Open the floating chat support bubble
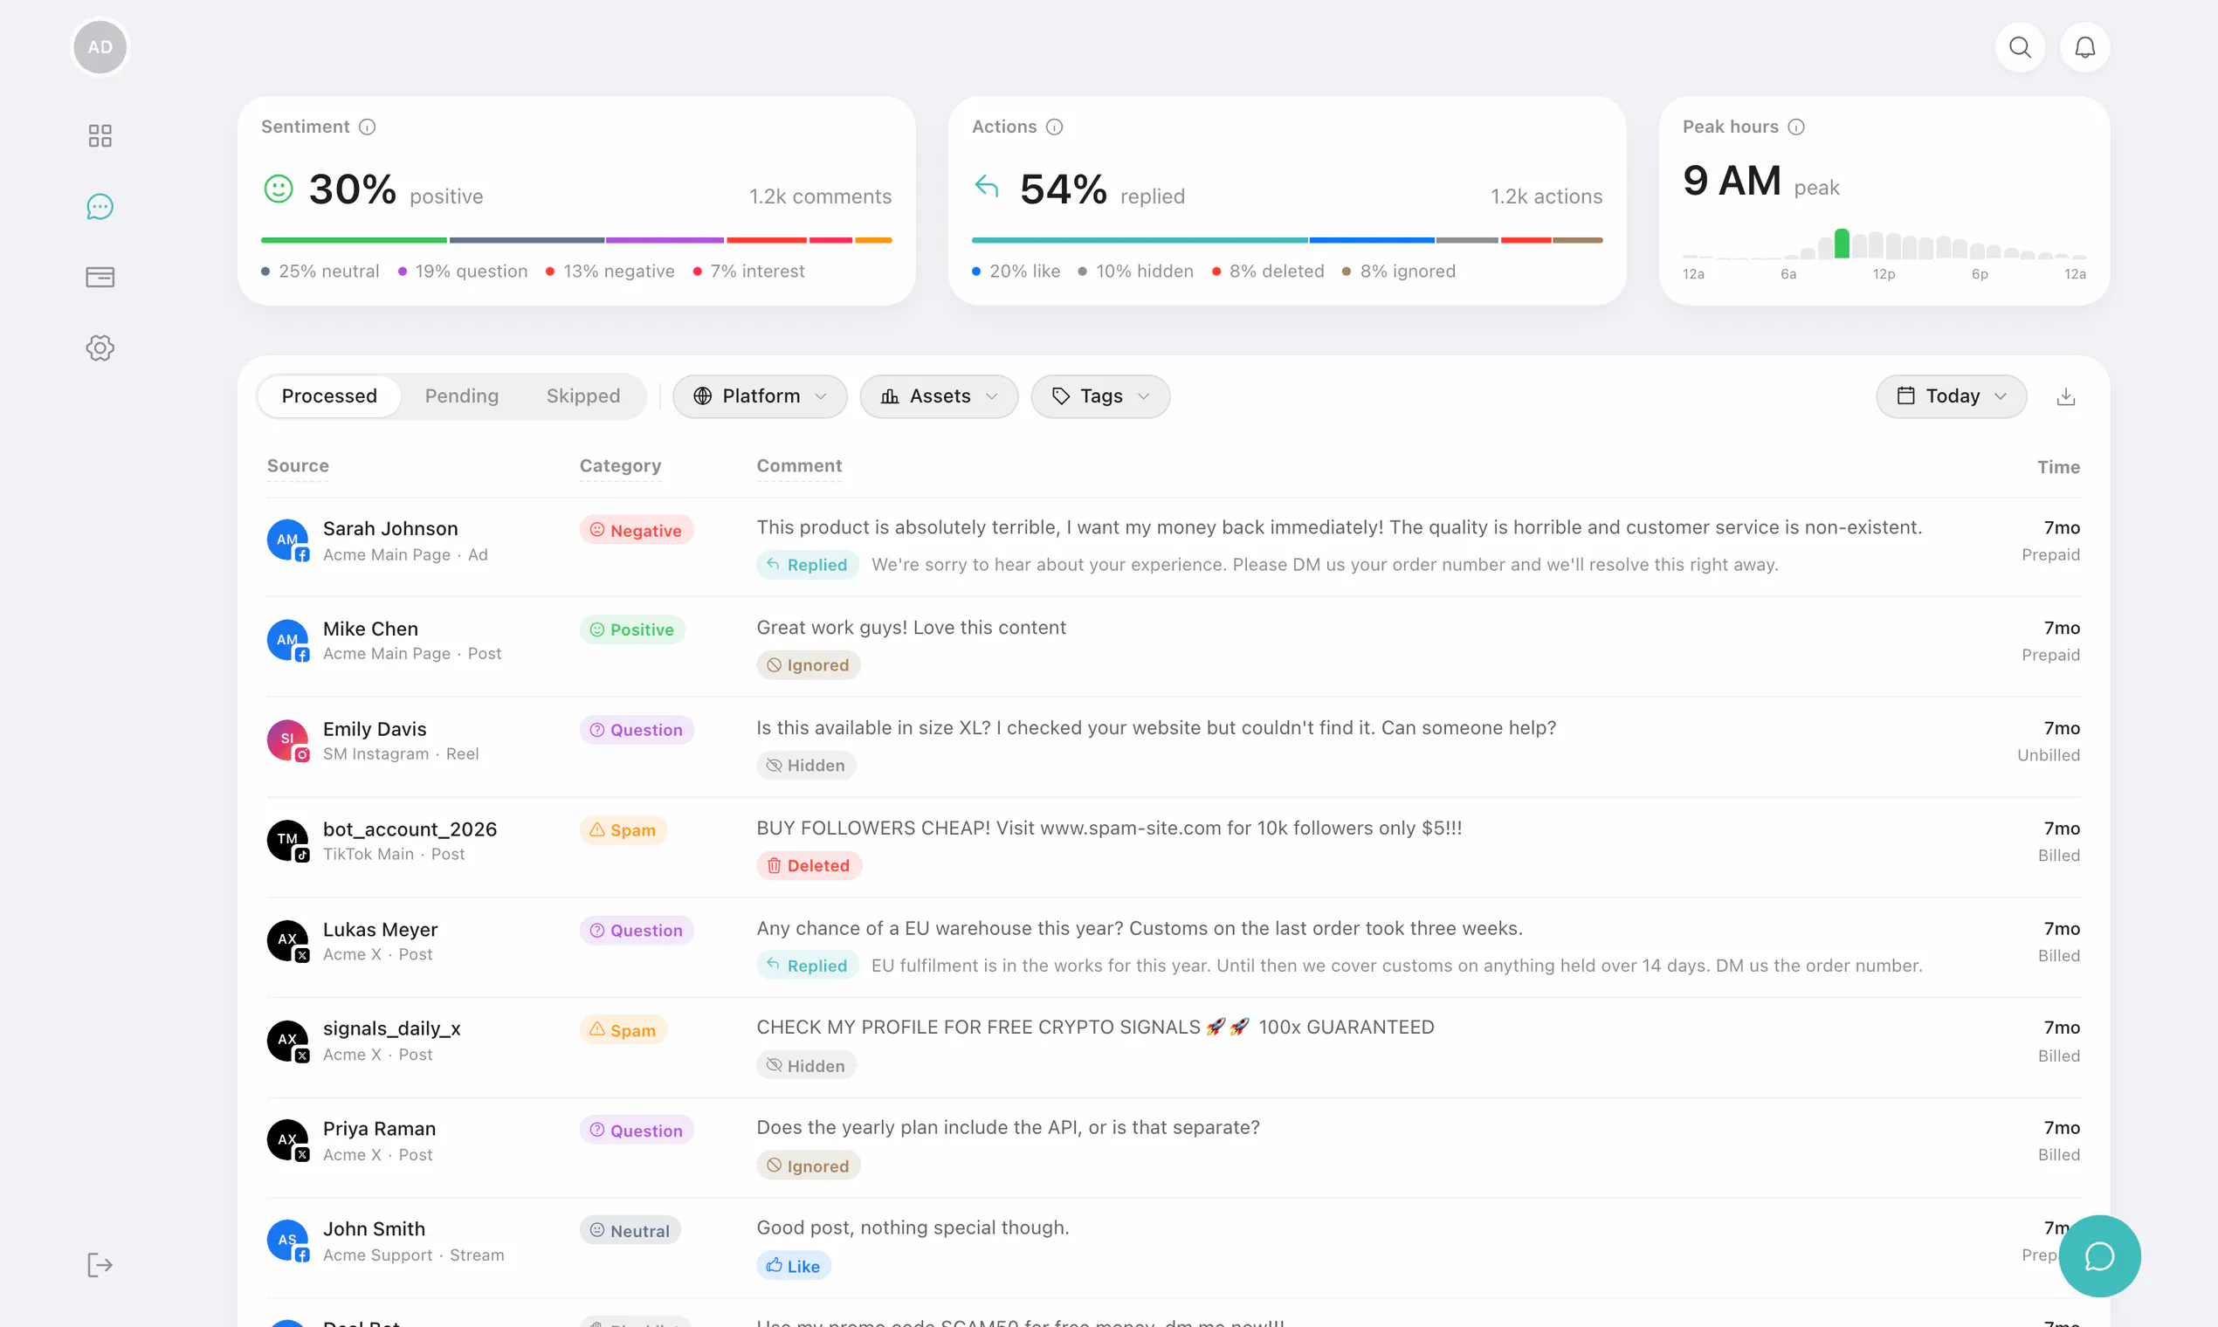Image resolution: width=2218 pixels, height=1327 pixels. [x=2099, y=1256]
